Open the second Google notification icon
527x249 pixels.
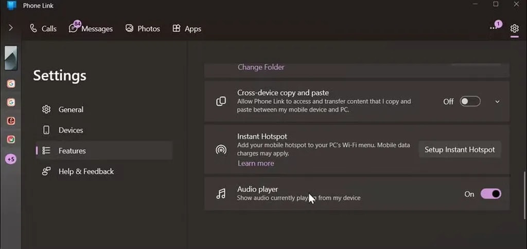point(11,102)
